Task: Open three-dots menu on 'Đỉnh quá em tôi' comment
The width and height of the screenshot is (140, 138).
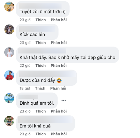Action: tap(64, 101)
